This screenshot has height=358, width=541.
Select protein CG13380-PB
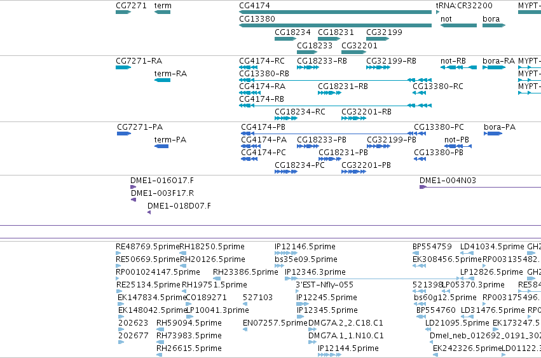coord(439,153)
